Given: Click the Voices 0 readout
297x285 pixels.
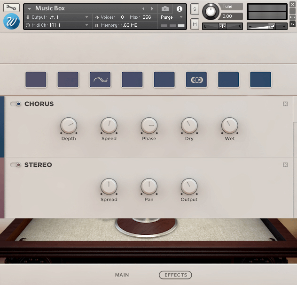Looking at the screenshot, I should point(122,17).
